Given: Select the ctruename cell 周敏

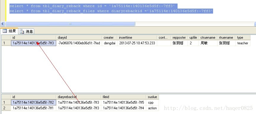Looking at the screenshot, I should click(208, 43).
